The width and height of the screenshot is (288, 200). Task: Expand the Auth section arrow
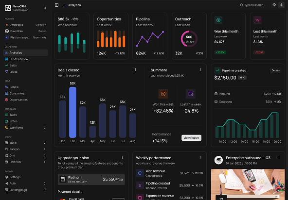pos(45,183)
